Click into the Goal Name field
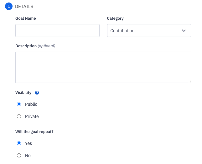Screen dimensions: 202x164 (x=57, y=31)
